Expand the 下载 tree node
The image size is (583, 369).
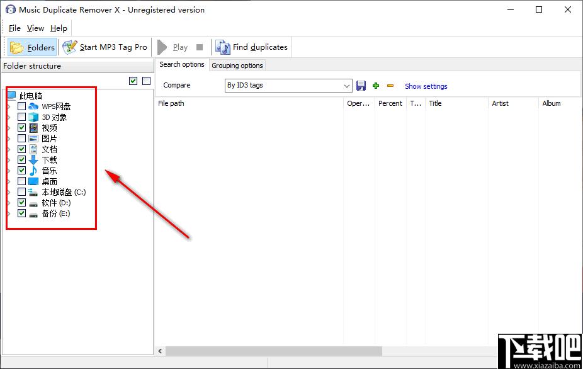coord(9,161)
